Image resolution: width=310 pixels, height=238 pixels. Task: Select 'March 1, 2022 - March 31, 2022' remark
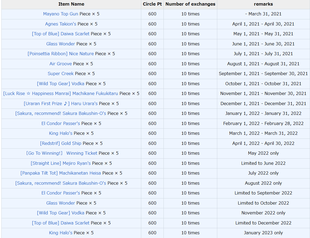263,133
